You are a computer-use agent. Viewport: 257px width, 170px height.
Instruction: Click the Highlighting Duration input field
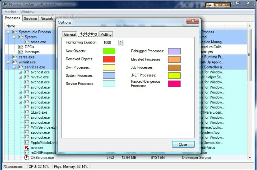tap(110, 43)
